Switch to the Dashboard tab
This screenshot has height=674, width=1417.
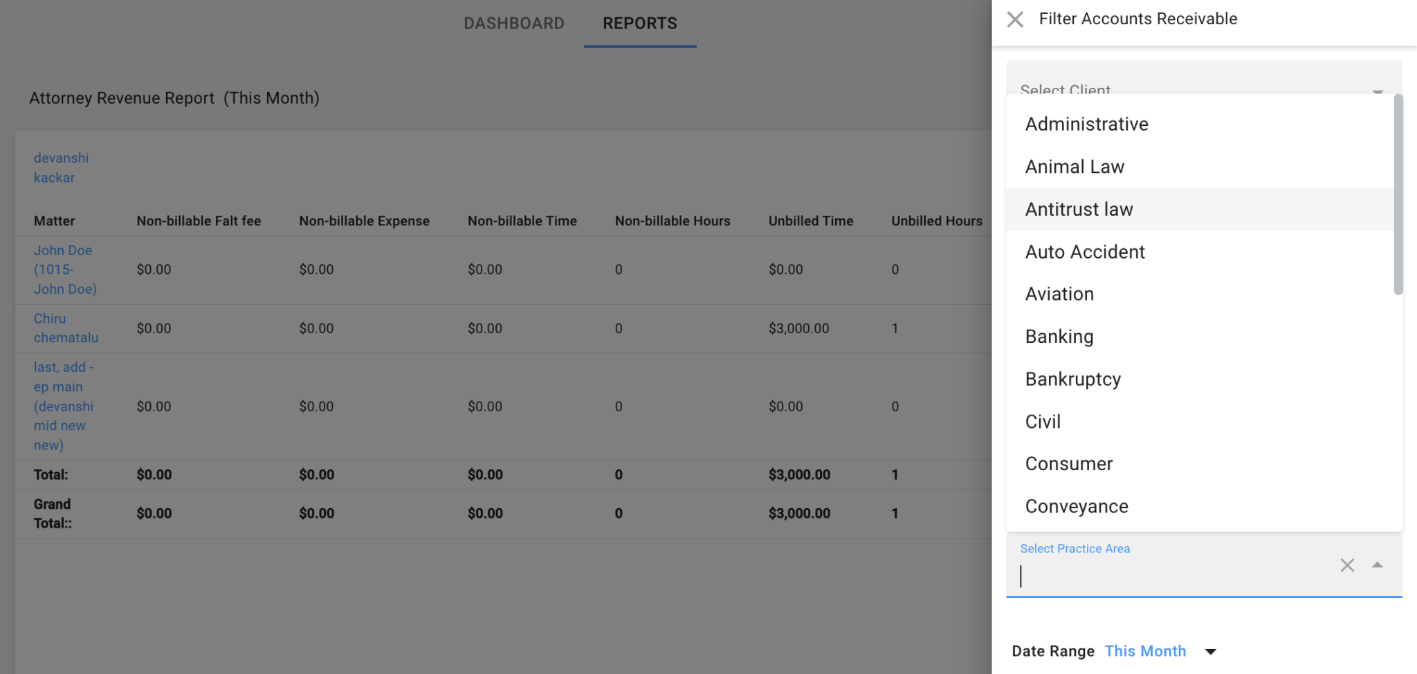pos(513,24)
